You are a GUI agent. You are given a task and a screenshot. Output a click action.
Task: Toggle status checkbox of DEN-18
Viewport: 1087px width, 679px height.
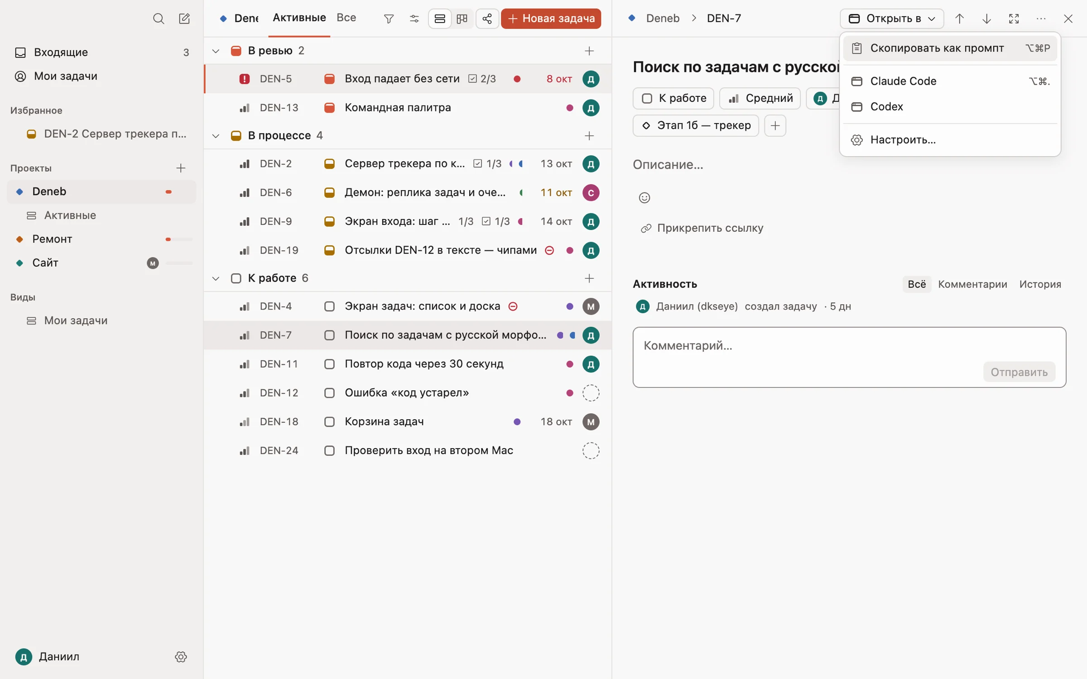coord(329,422)
